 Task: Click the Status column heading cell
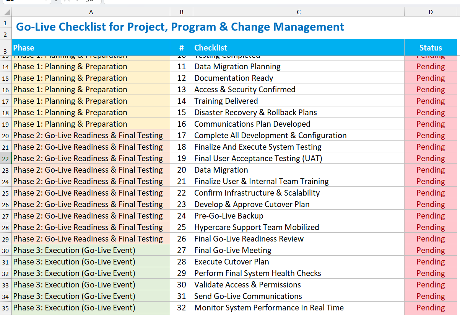pos(431,48)
